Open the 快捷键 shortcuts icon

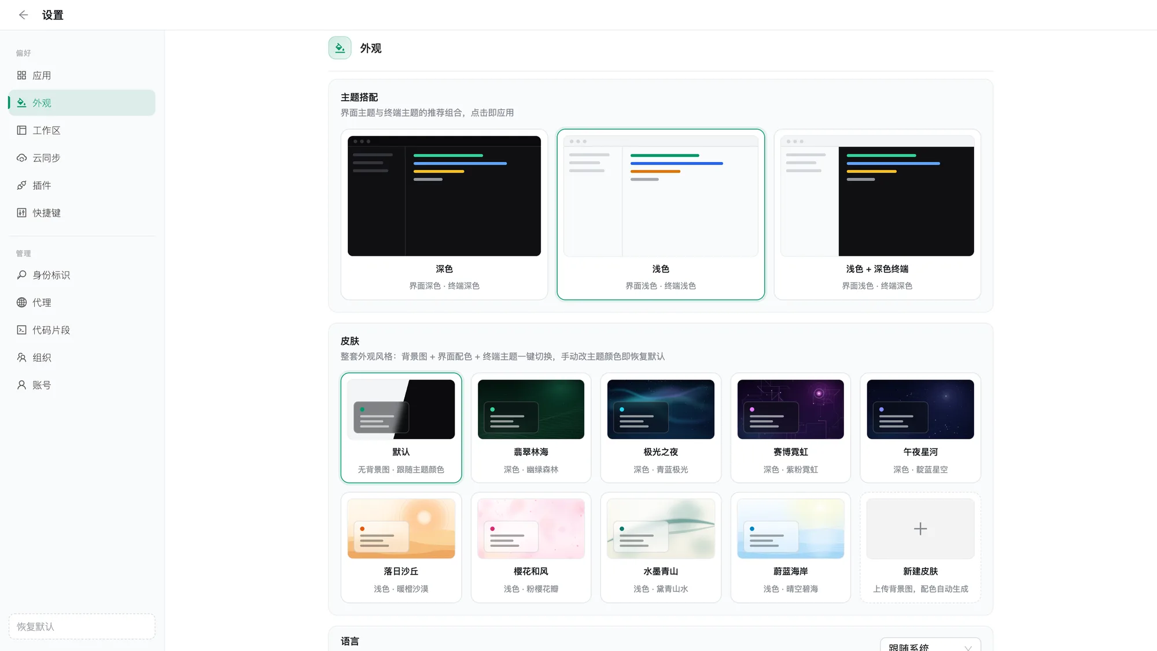coord(21,213)
